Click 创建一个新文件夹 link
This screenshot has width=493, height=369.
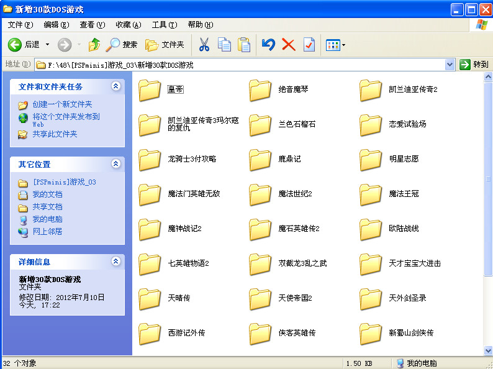[x=62, y=104]
